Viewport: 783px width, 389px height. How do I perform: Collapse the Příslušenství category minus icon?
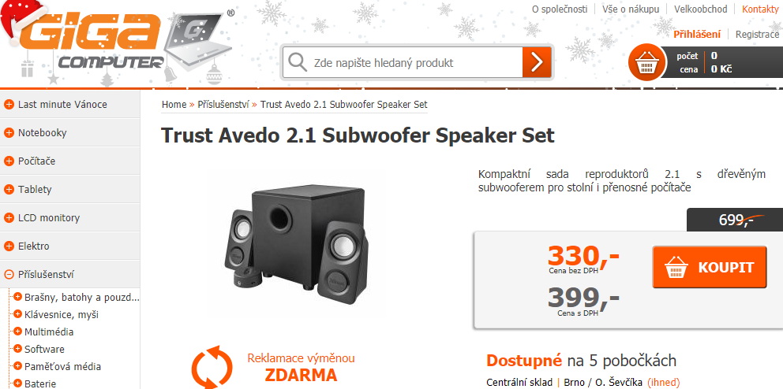[x=9, y=275]
